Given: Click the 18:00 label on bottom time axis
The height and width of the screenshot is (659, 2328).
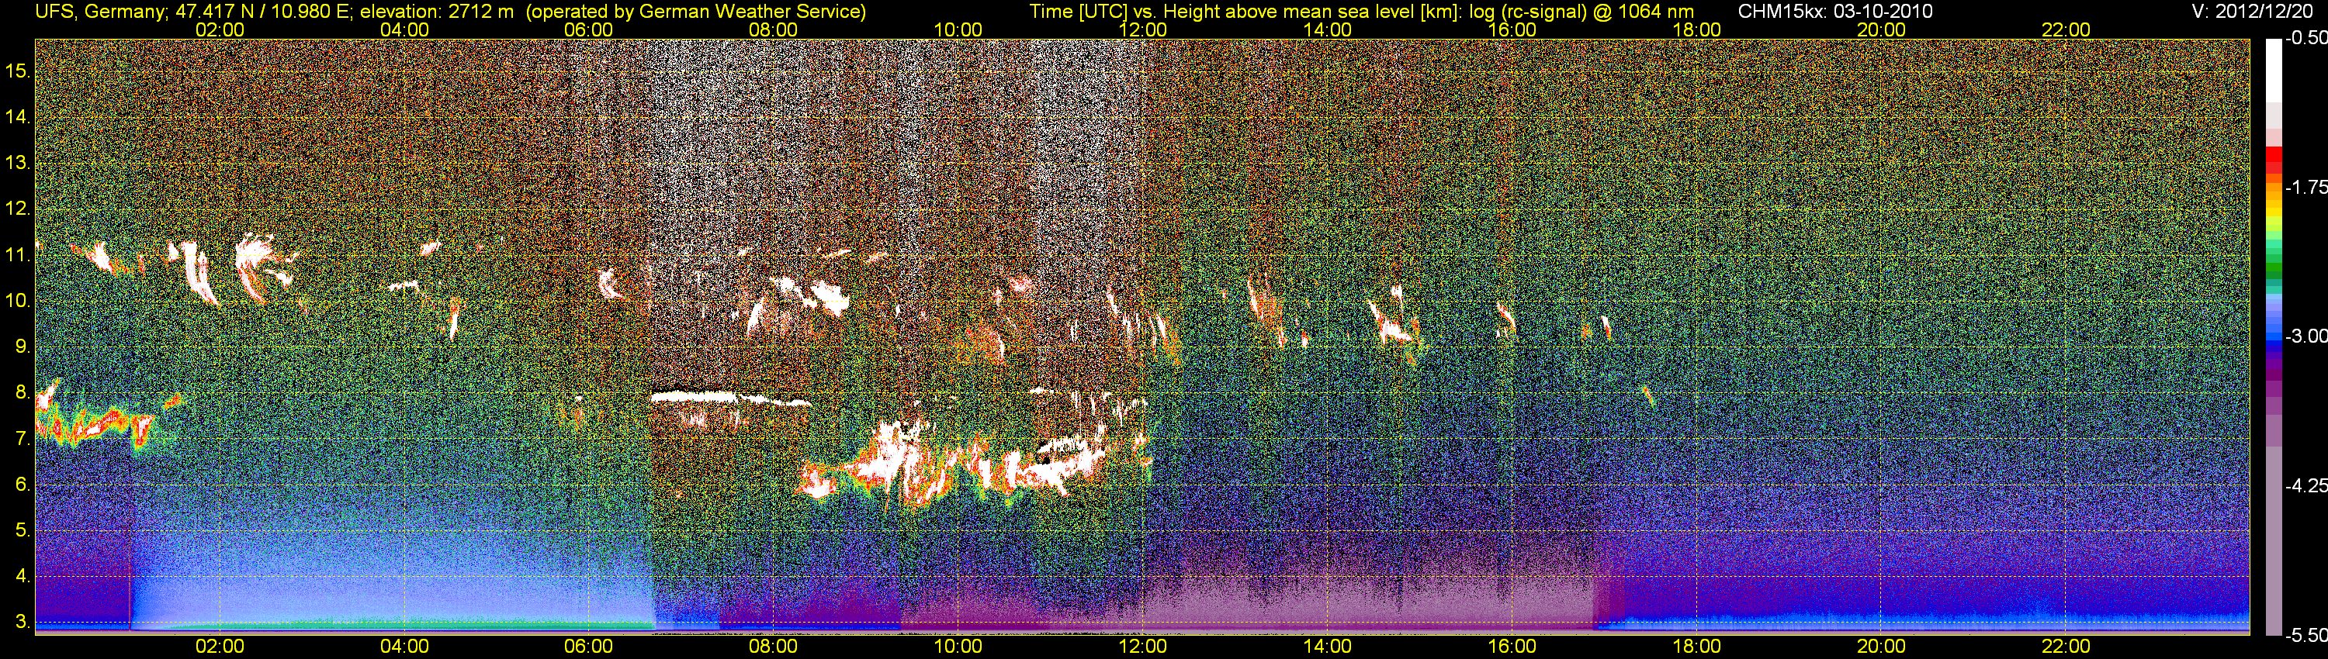Looking at the screenshot, I should pyautogui.click(x=1696, y=647).
